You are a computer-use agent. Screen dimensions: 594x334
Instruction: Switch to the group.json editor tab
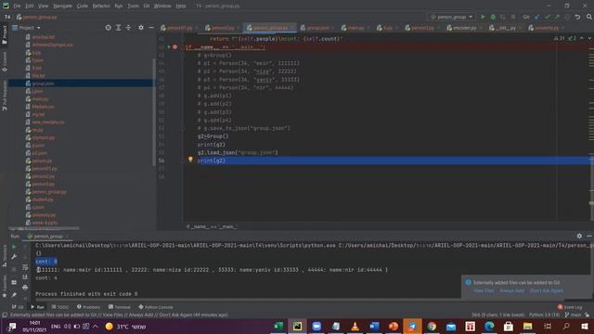(x=317, y=28)
